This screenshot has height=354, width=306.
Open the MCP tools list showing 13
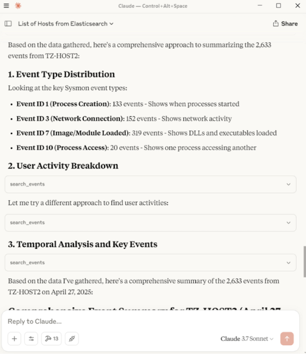click(52, 338)
